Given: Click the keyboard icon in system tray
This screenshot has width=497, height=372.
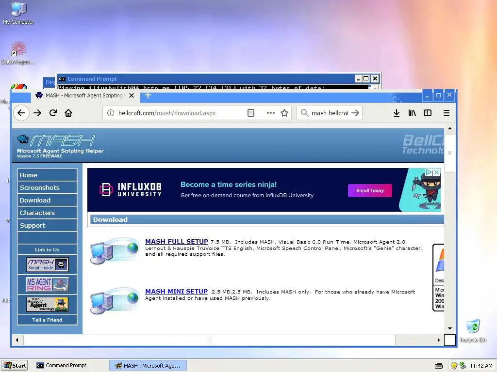Looking at the screenshot, I should click(439, 366).
